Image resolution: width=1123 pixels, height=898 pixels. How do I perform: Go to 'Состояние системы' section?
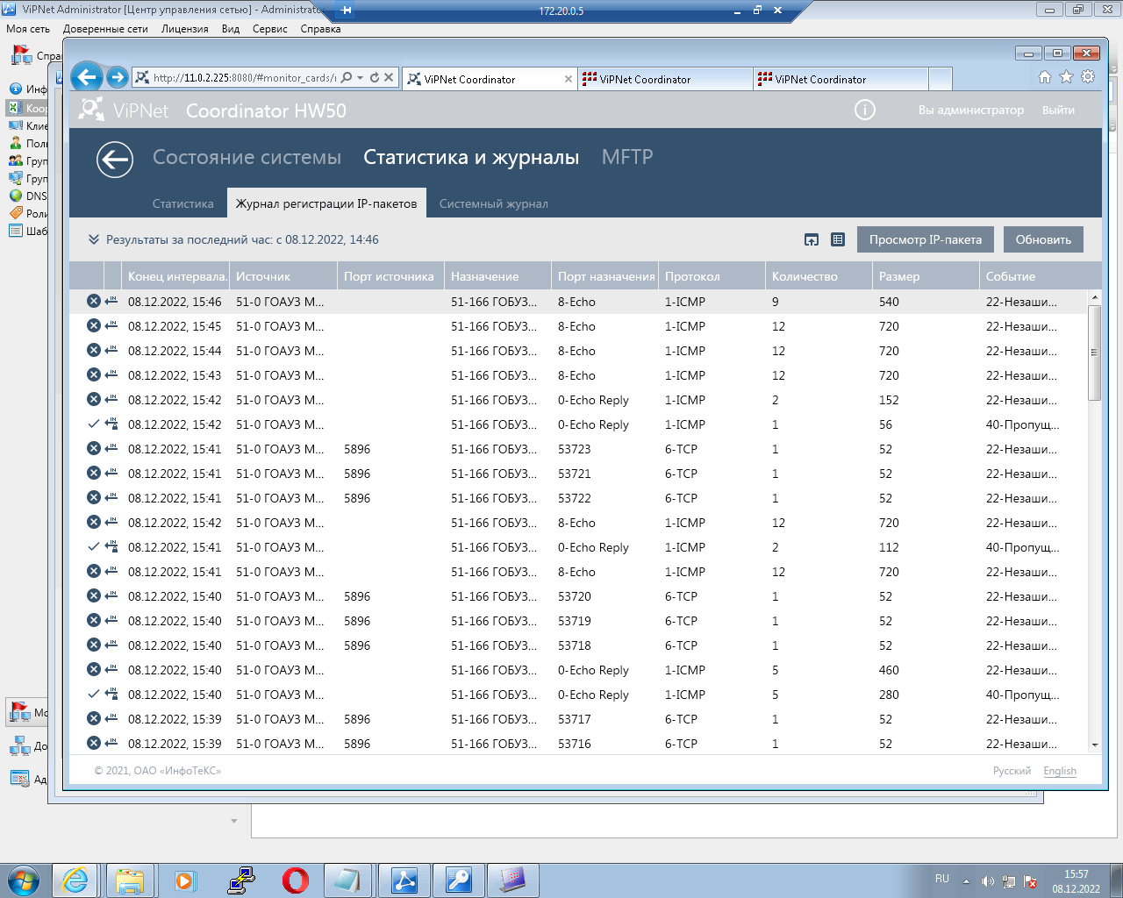[247, 157]
